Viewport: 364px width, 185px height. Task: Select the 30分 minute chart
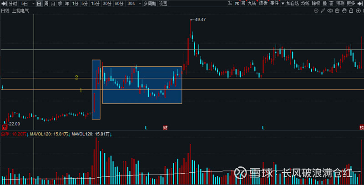[107, 4]
